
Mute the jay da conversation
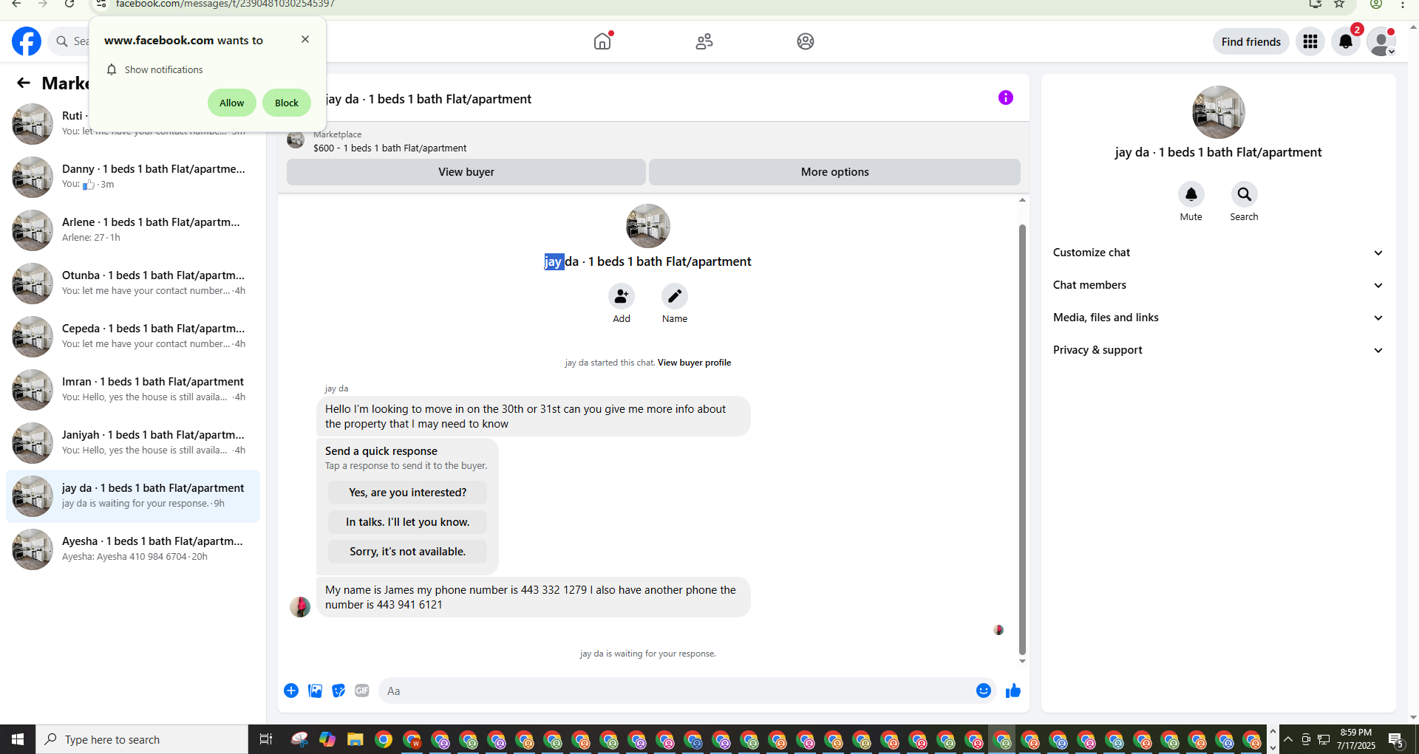pos(1191,194)
